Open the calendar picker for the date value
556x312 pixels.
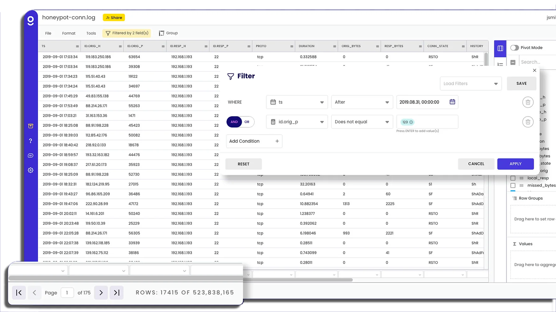[452, 102]
